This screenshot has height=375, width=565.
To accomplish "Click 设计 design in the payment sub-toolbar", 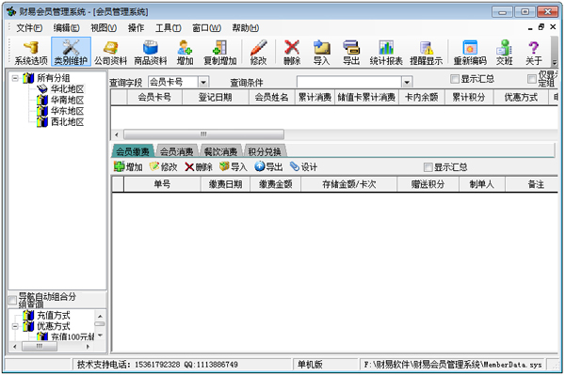I will click(303, 167).
